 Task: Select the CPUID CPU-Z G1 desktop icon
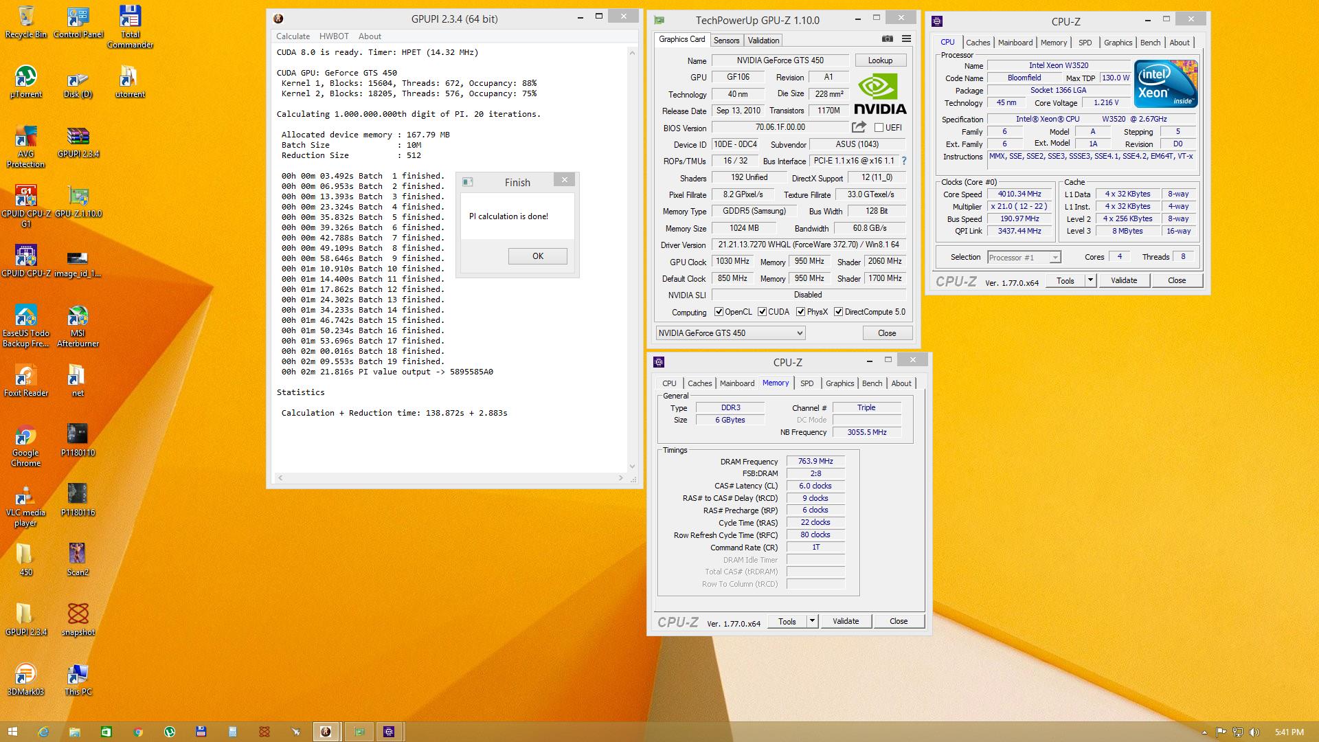[25, 206]
